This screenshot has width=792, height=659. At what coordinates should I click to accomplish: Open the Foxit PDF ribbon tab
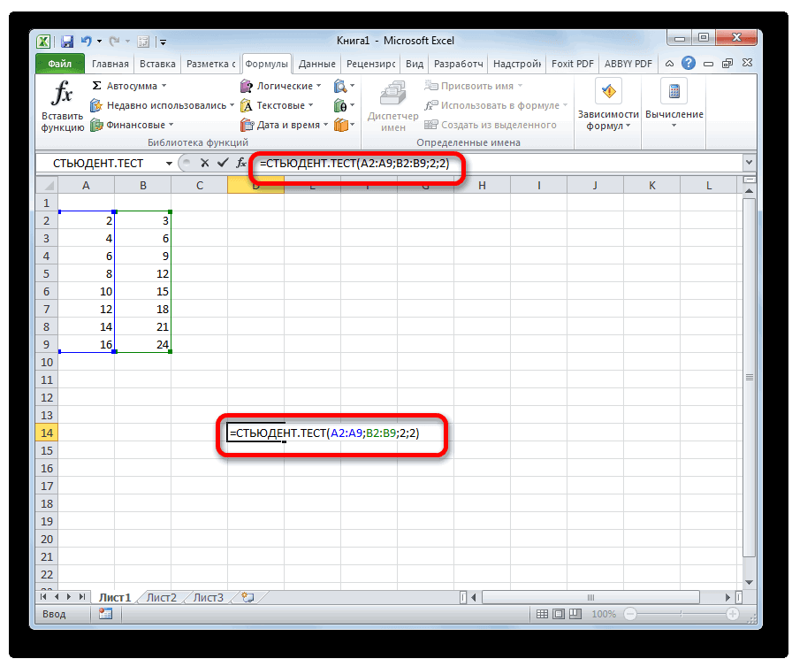point(572,64)
